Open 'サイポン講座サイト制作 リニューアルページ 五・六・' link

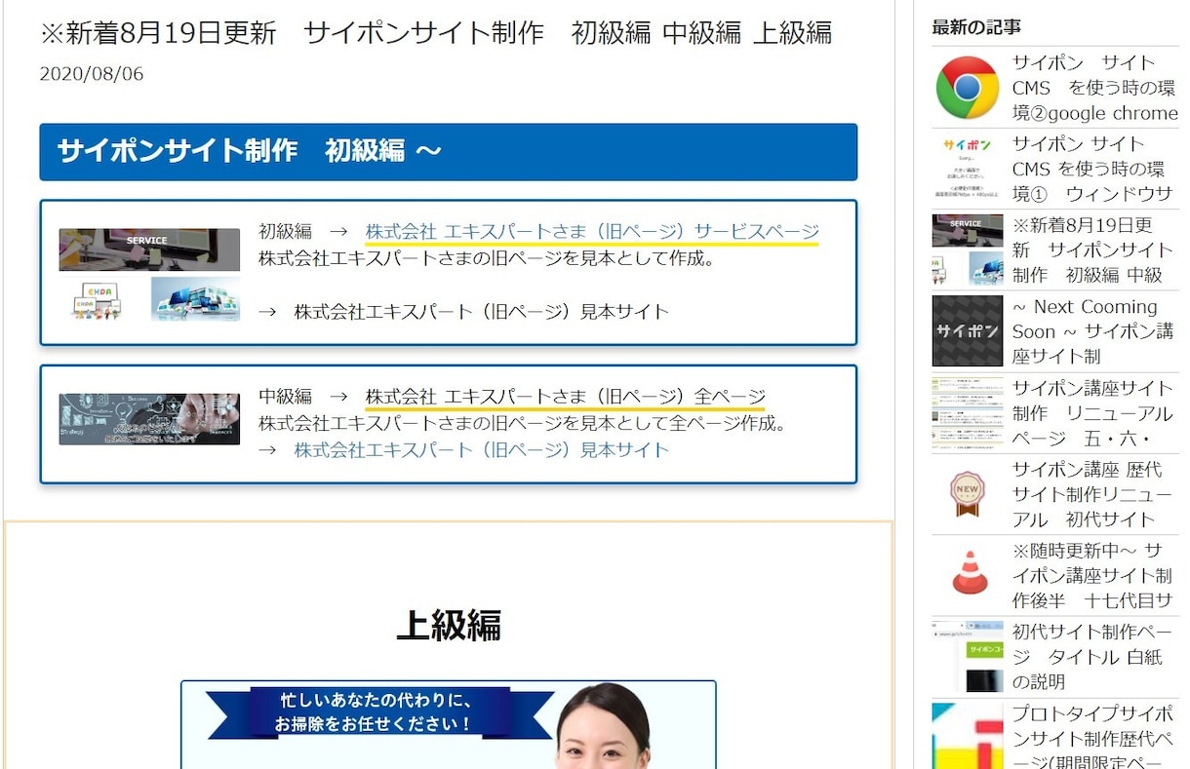[1093, 413]
